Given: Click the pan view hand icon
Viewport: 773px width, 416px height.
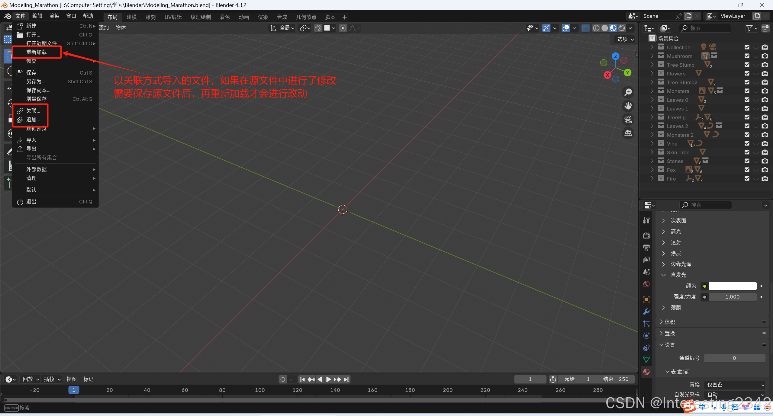Looking at the screenshot, I should pyautogui.click(x=628, y=106).
